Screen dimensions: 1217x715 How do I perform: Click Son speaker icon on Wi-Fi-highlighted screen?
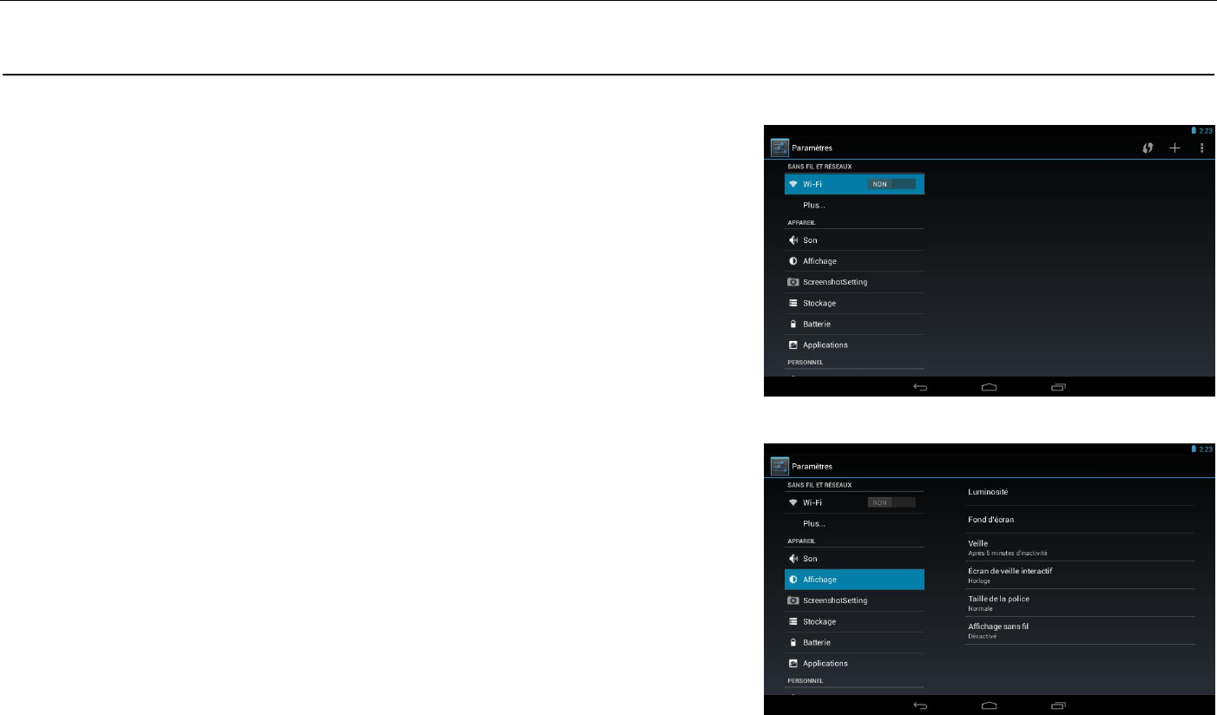[793, 240]
